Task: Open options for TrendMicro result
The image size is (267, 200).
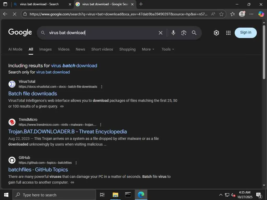Action: [101, 125]
